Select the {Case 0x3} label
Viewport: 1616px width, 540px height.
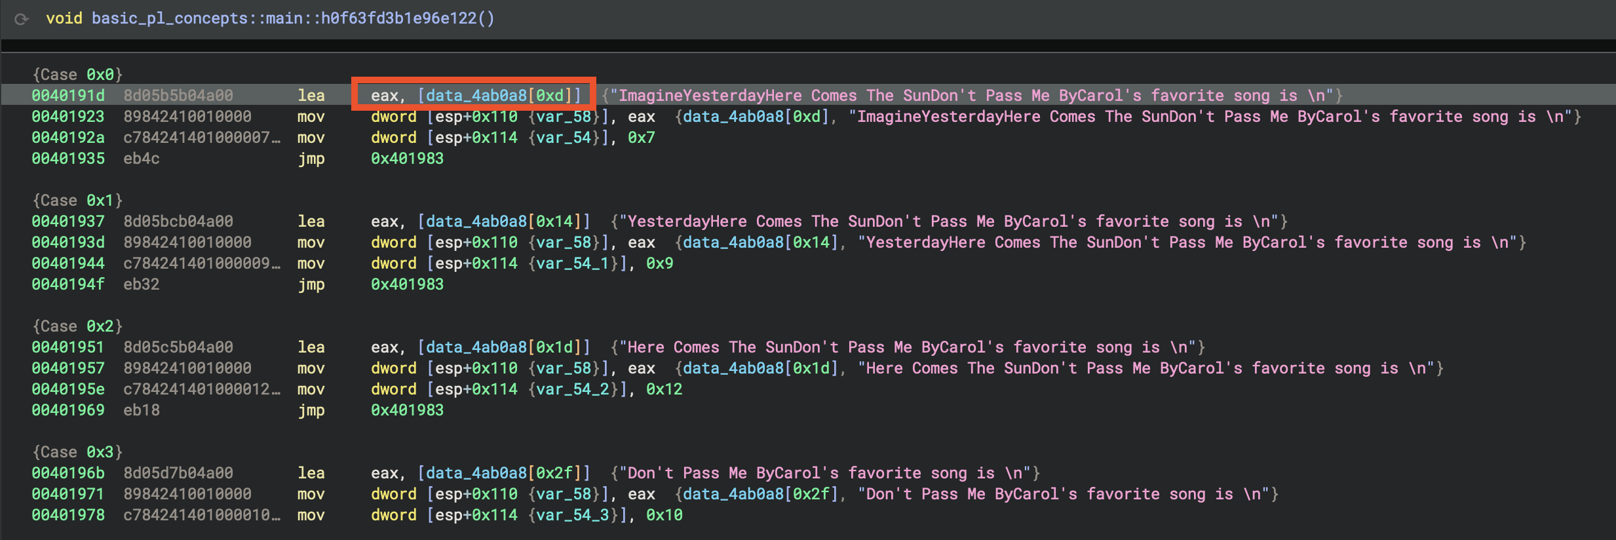coord(77,452)
